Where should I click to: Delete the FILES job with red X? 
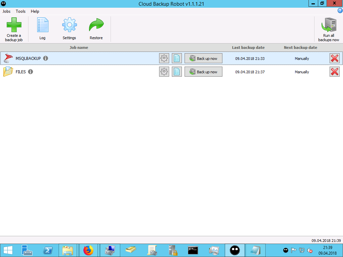[x=334, y=72]
